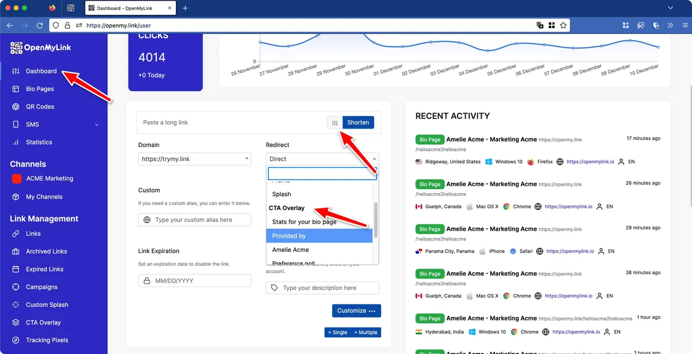Click the OpenMyLink logo
The image size is (692, 354).
click(41, 48)
